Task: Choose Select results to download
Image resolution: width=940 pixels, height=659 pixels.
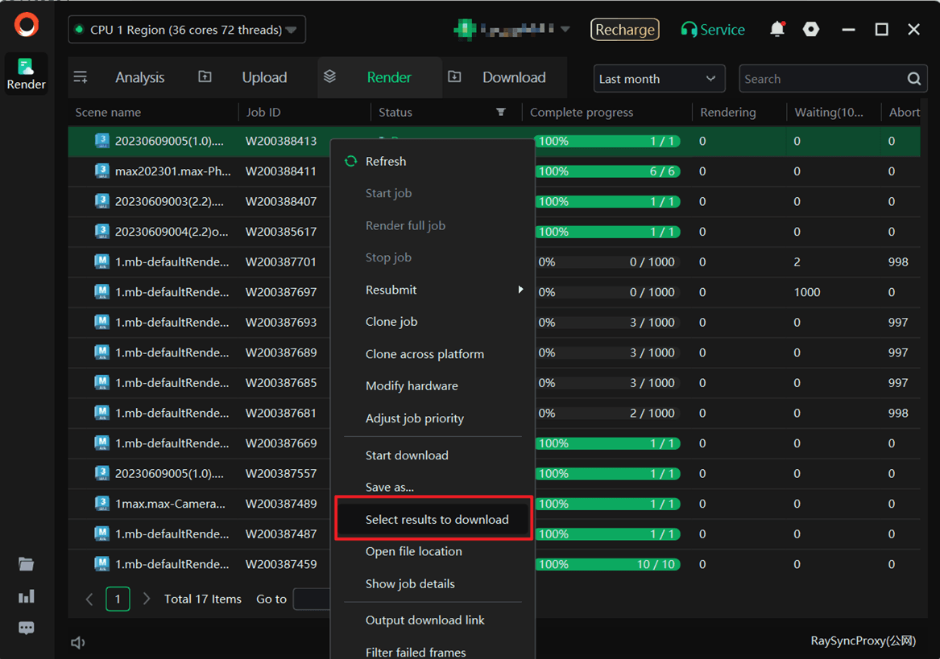Action: (x=437, y=520)
